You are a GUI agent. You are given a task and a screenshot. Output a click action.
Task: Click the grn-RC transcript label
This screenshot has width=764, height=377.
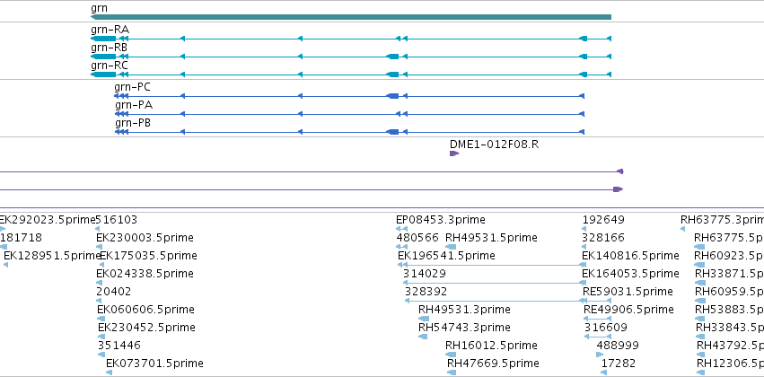coord(110,66)
